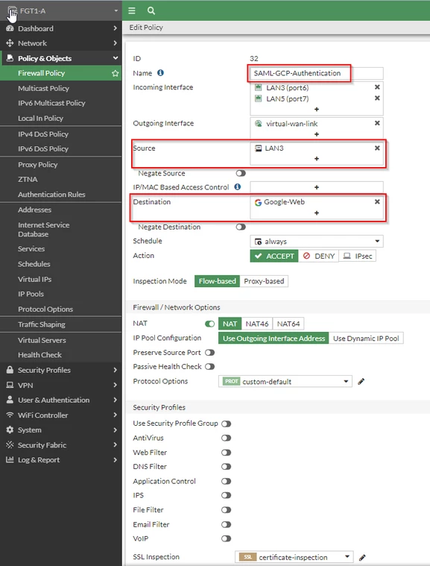
Task: Disable the NAT toggle switch
Action: 209,324
